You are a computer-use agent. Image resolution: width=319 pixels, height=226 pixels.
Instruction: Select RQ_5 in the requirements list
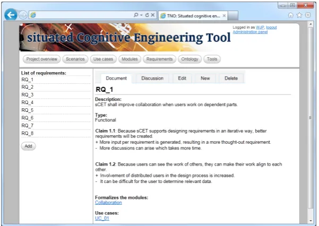tap(56, 110)
